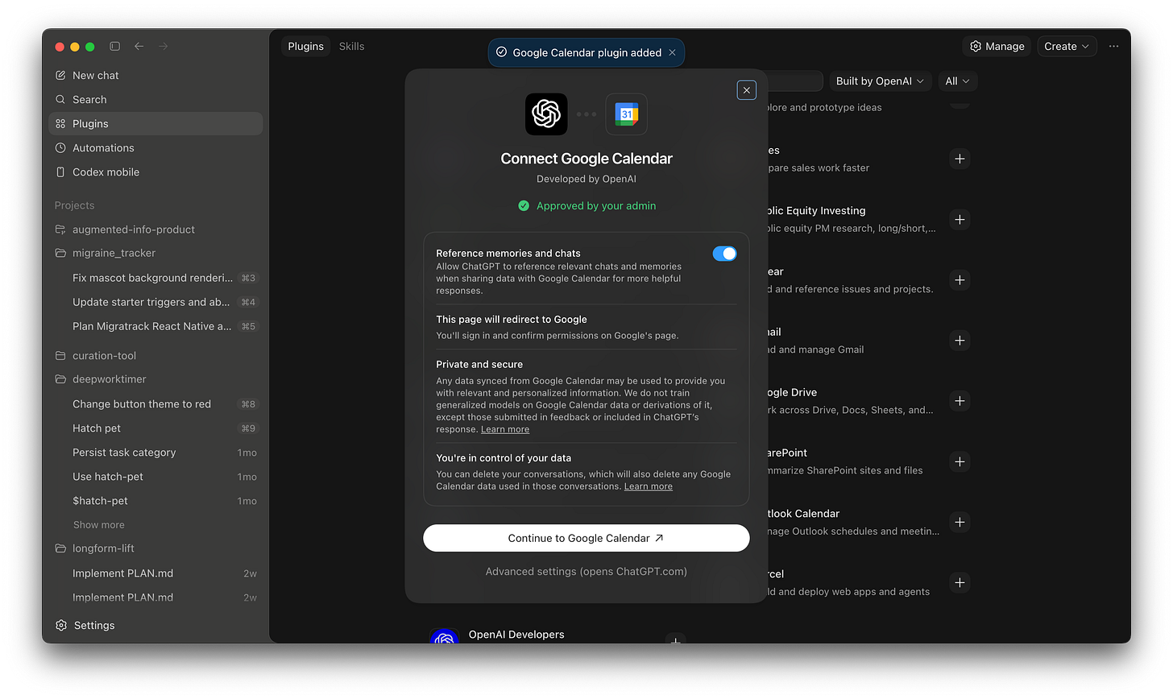Click the Settings gear in sidebar

(x=61, y=625)
